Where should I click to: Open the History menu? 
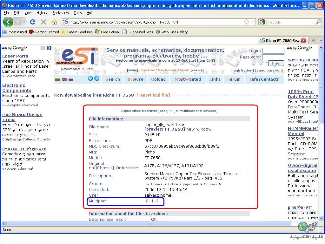[x=42, y=13]
